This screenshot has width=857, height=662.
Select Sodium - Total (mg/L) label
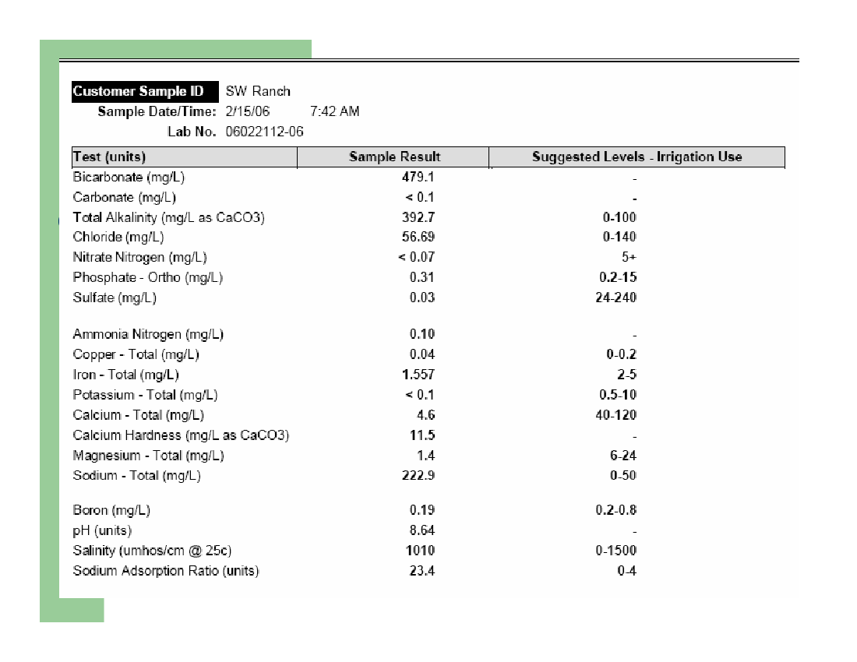click(x=136, y=476)
